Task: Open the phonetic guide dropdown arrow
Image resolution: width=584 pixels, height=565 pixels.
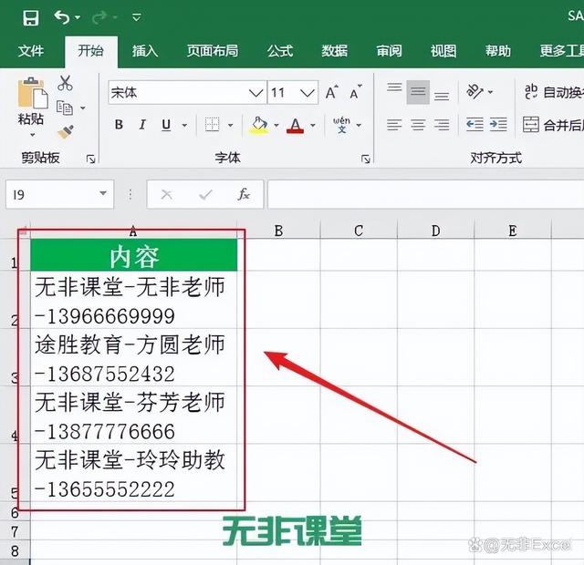Action: 359,126
